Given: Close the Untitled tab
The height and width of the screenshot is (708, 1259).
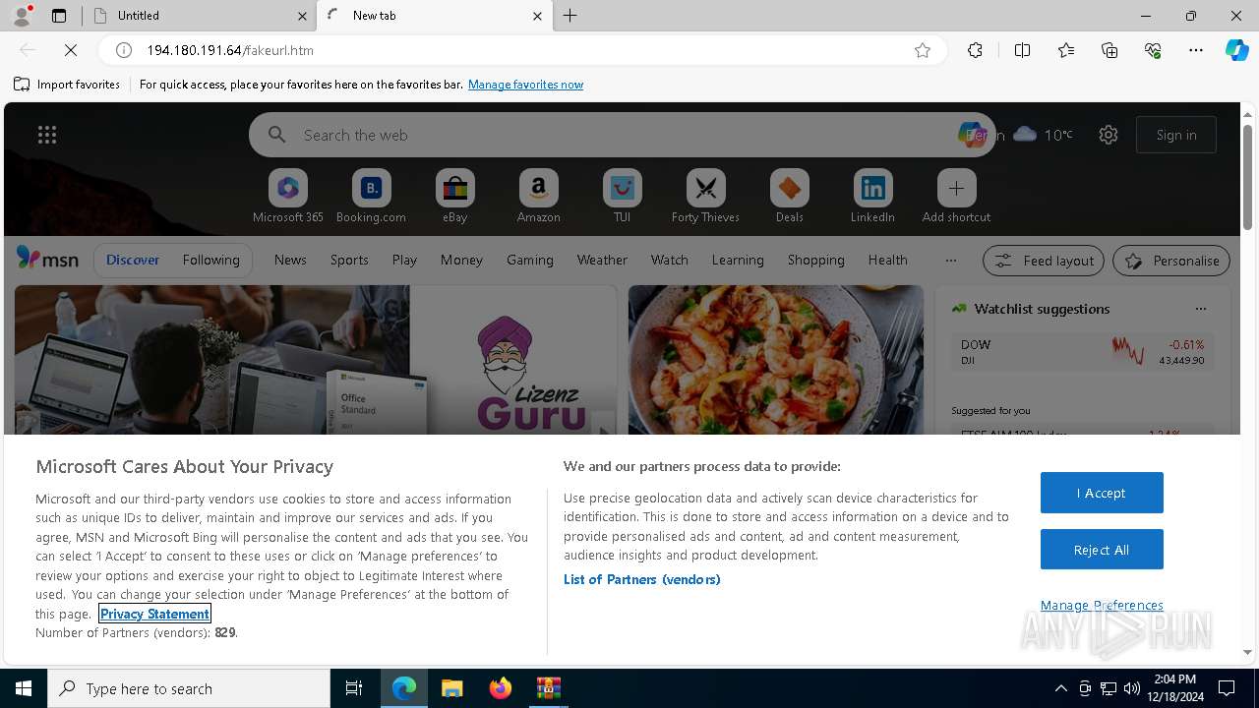Looking at the screenshot, I should pos(302,16).
